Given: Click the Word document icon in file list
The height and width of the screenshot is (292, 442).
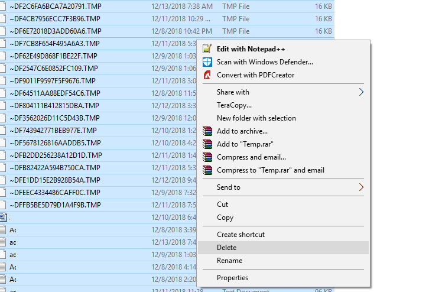Looking at the screenshot, I should 3,217.
